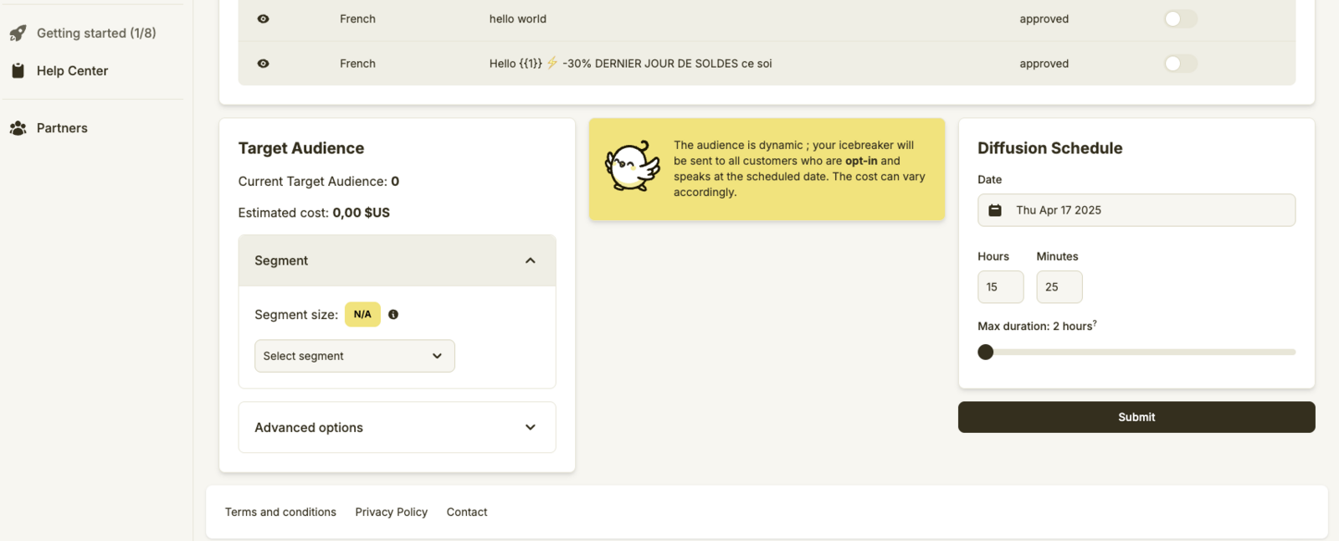Click the Help Center clipboard icon
Viewport: 1339px width, 541px height.
(18, 71)
